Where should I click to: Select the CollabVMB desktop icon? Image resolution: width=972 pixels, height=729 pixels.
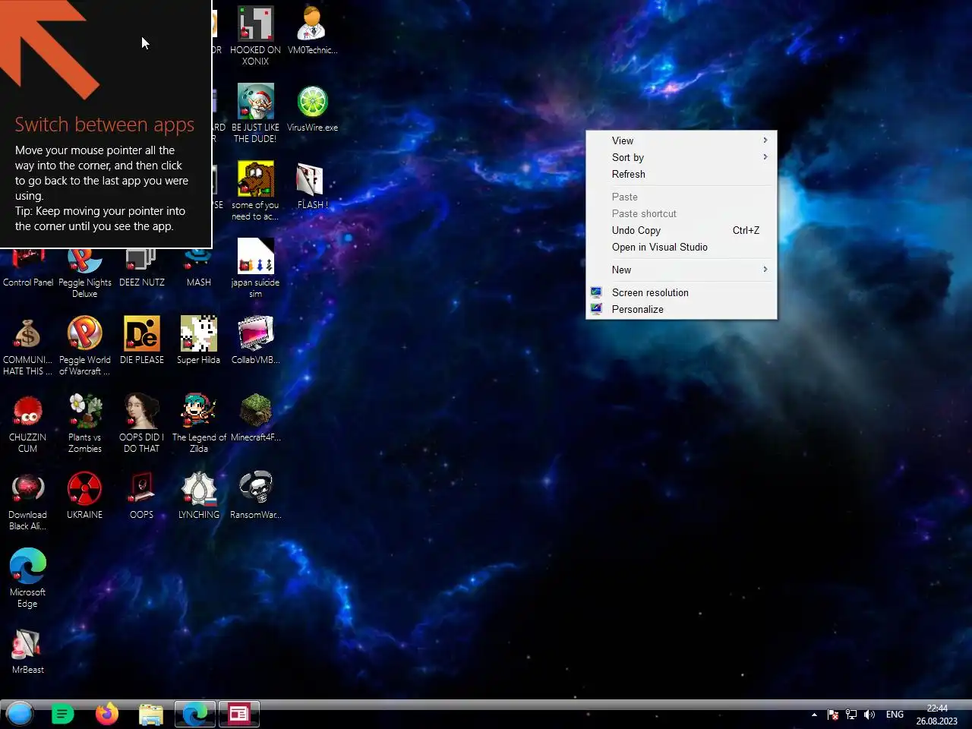[x=255, y=340]
